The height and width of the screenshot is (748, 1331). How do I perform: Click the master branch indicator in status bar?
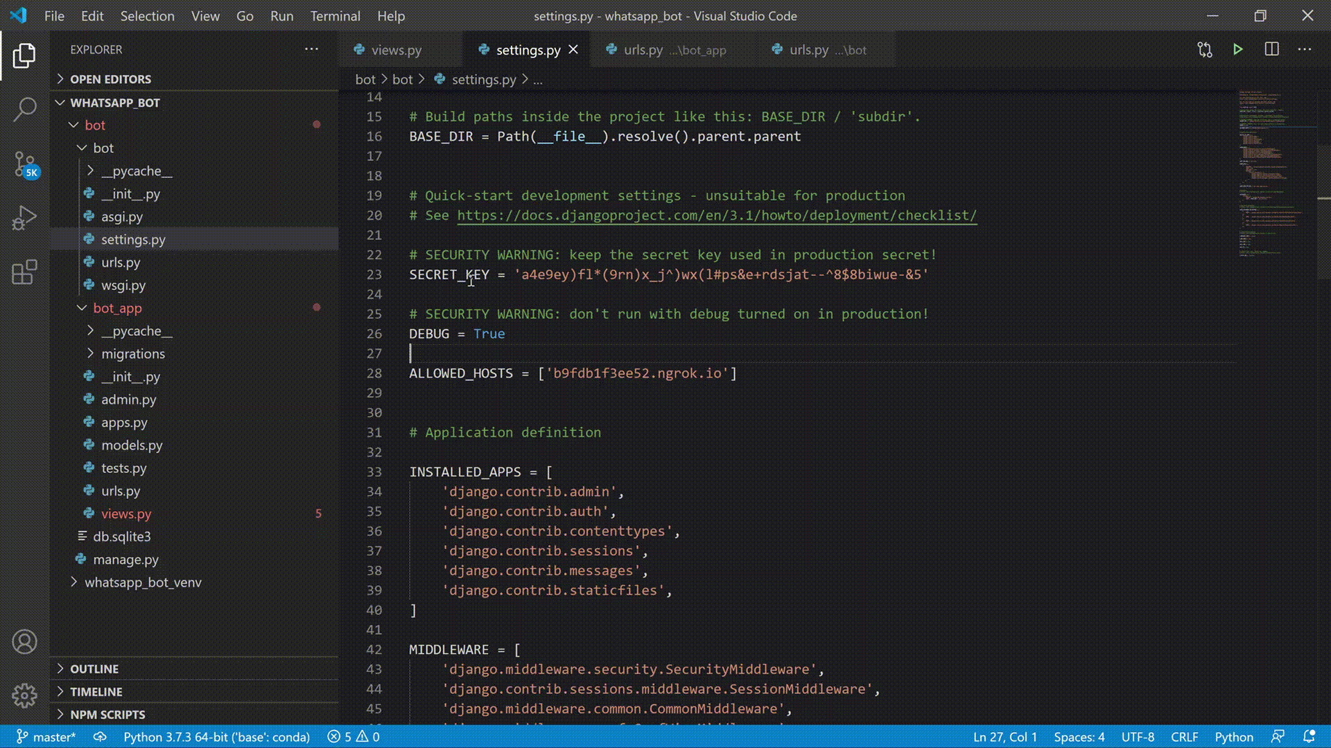pyautogui.click(x=46, y=737)
